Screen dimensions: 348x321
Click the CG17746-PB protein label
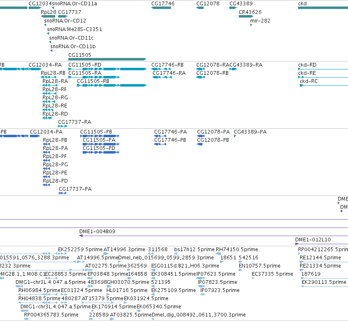coord(170,140)
